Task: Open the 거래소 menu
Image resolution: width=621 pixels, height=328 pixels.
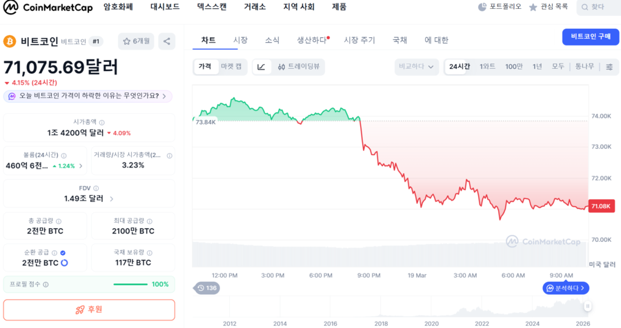Action: 255,7
